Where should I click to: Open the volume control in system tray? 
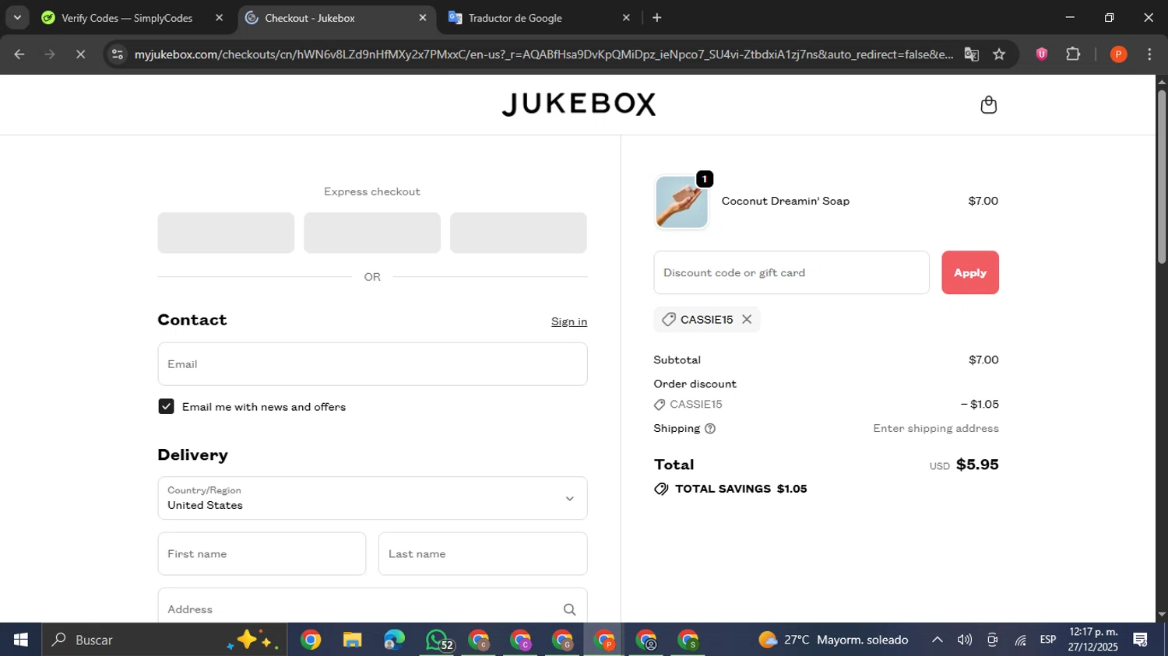pyautogui.click(x=964, y=640)
